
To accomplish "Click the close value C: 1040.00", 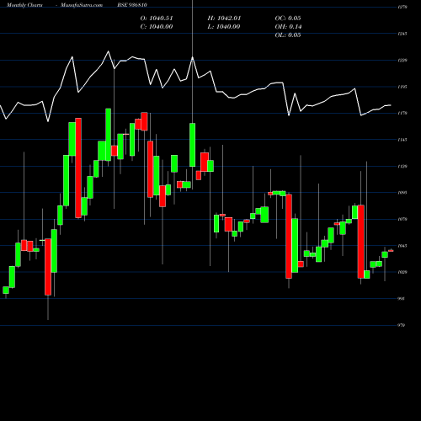I will [x=157, y=27].
